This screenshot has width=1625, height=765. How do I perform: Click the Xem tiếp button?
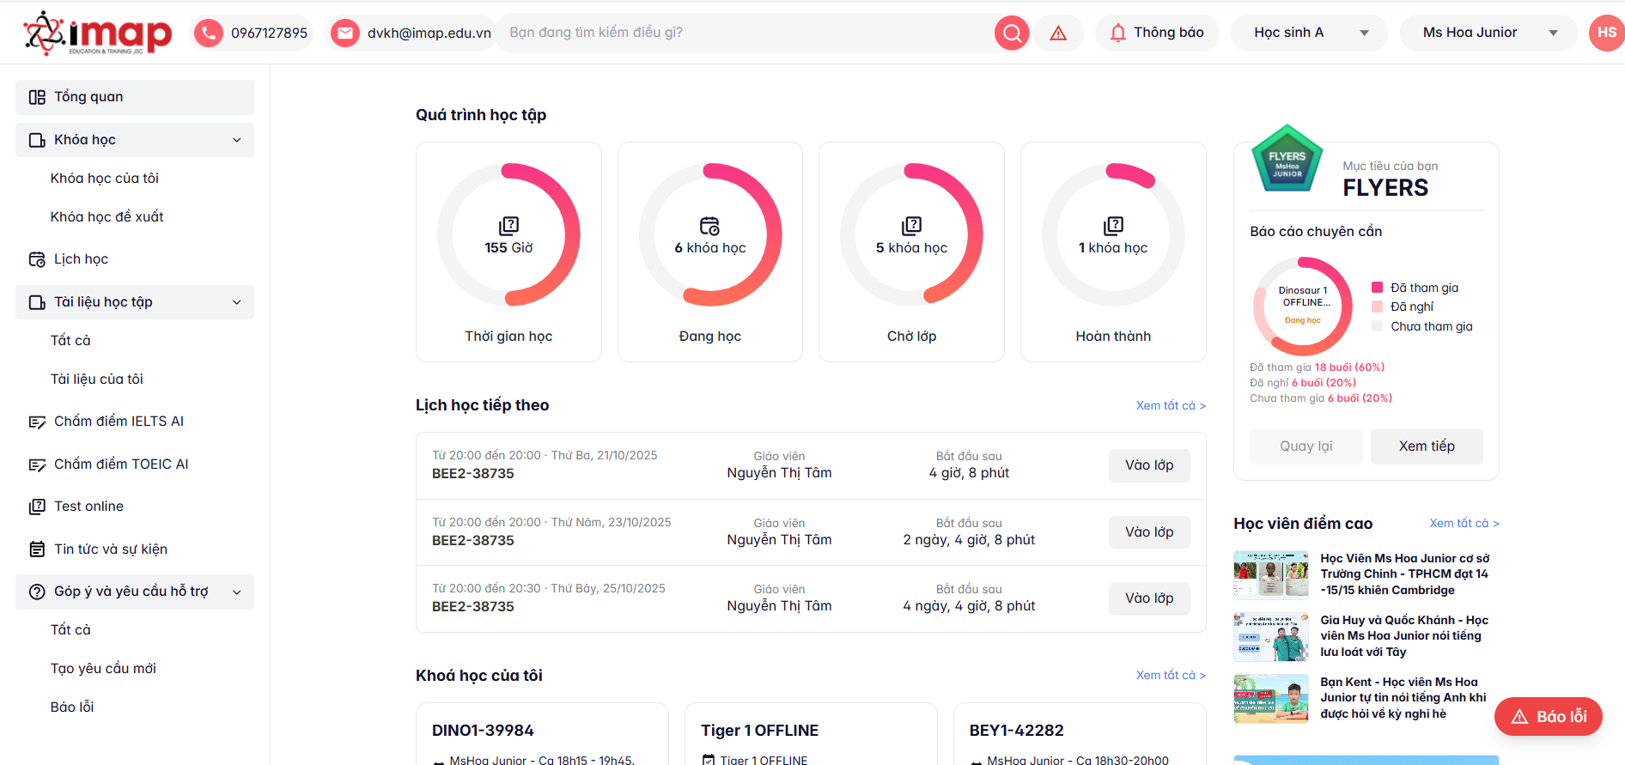(1427, 446)
